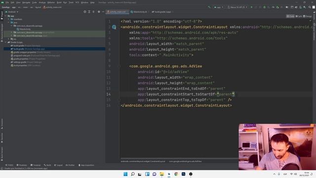Viewport: 316px width, 178px height.
Task: Open Photoshop from the taskbar
Action: (x=183, y=174)
